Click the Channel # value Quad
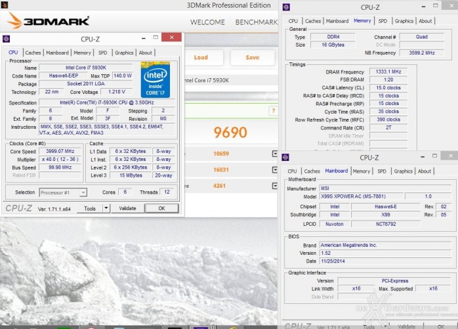 (x=422, y=37)
